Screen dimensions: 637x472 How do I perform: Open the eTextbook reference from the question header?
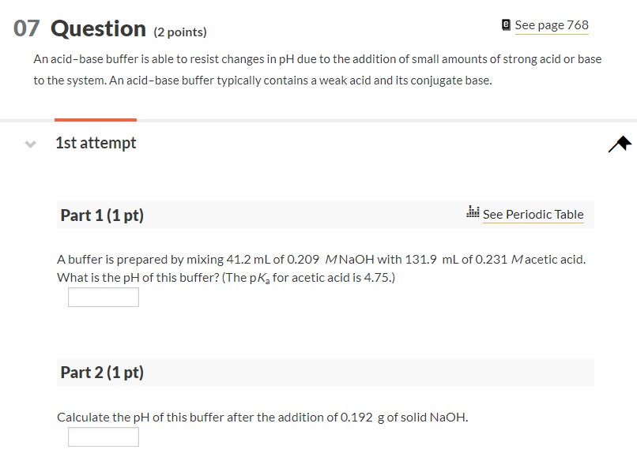tap(551, 24)
